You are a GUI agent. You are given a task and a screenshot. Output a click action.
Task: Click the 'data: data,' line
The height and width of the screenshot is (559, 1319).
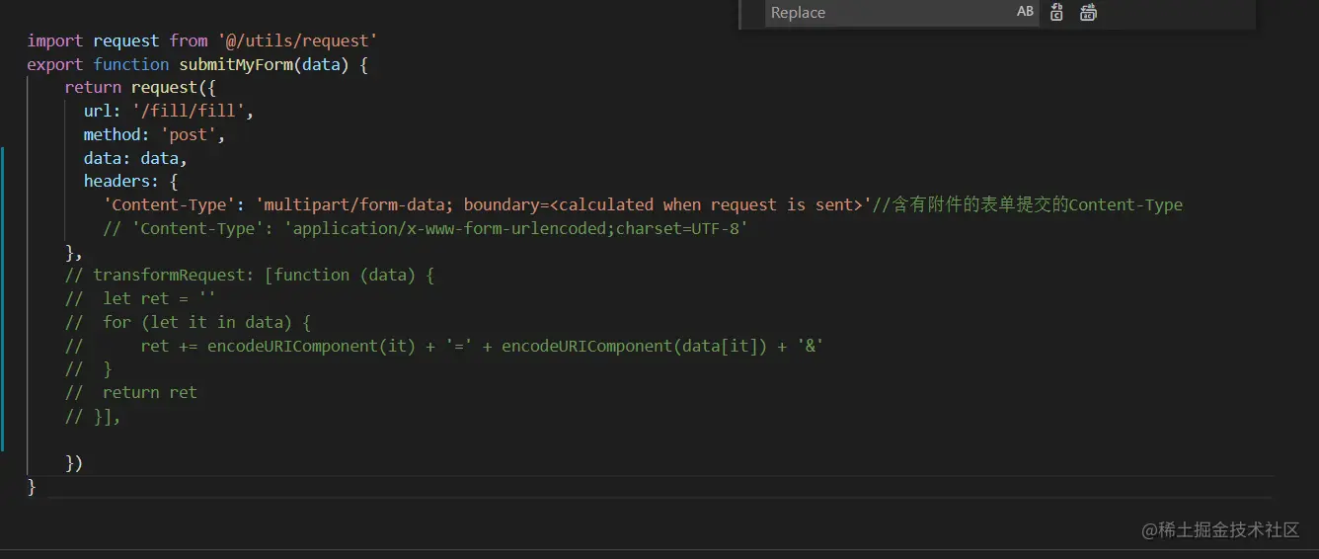135,158
